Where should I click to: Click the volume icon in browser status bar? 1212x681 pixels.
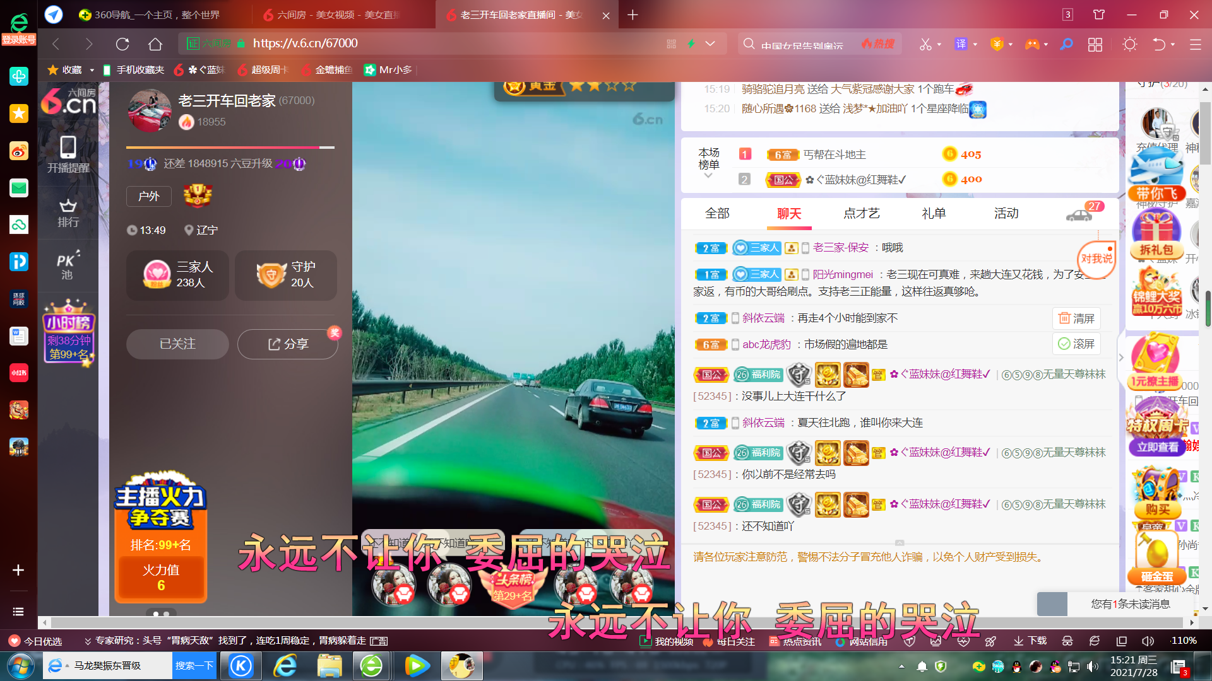pos(1148,641)
